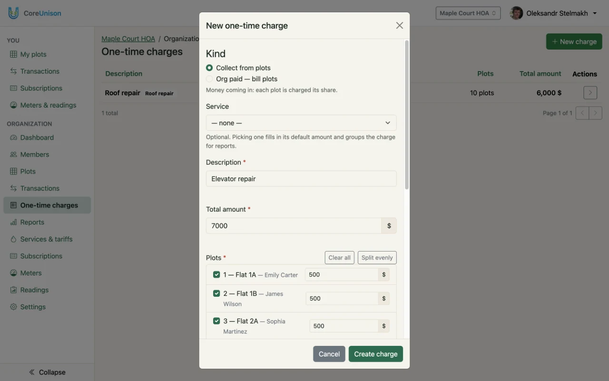Open Transactions under the YOU section
The width and height of the screenshot is (609, 381).
pos(47,71)
